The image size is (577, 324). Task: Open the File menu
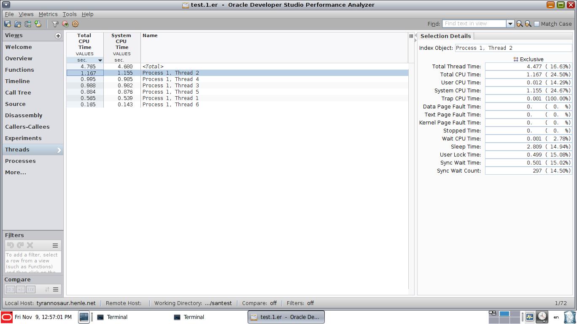point(9,14)
